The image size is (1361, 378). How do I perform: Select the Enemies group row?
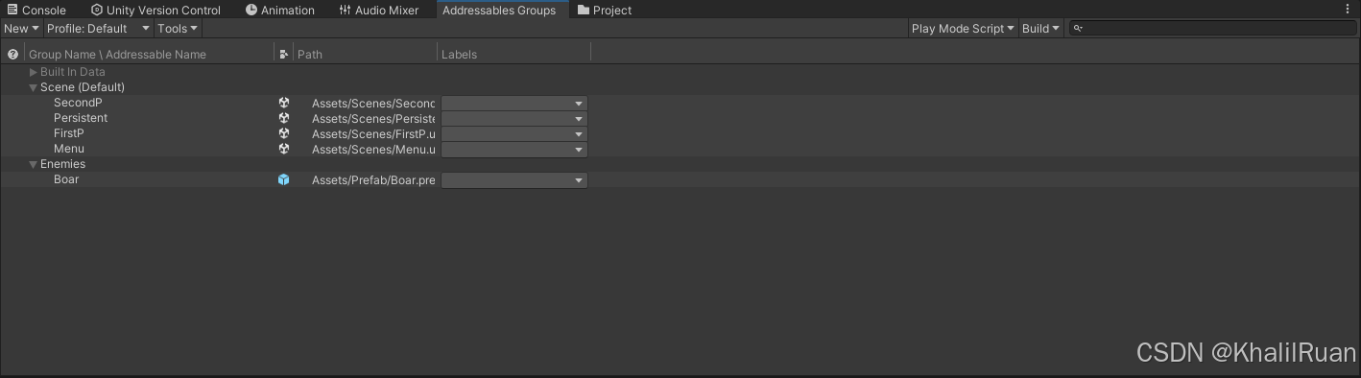point(680,164)
